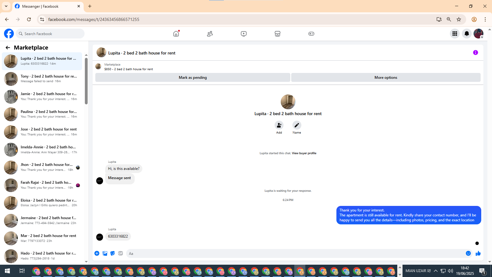Click the Search Facebook field
This screenshot has height=277, width=492.
(x=50, y=34)
